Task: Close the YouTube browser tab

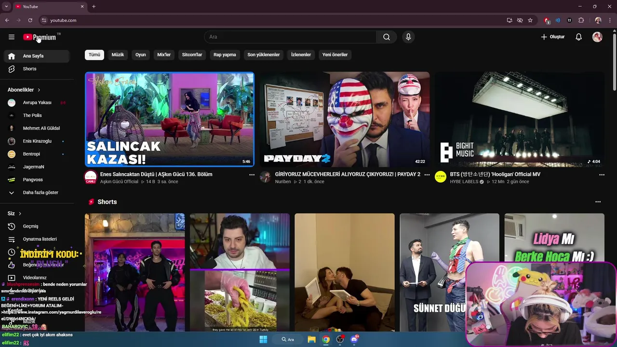Action: [82, 6]
